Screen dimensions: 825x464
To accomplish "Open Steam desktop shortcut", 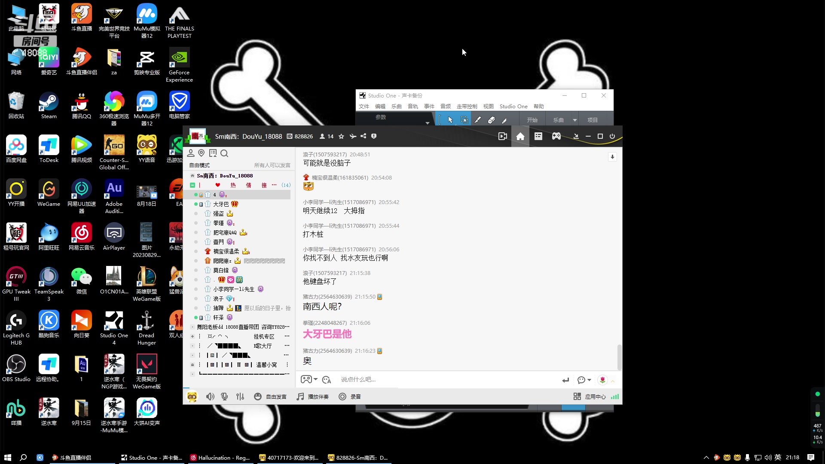I will (x=49, y=105).
